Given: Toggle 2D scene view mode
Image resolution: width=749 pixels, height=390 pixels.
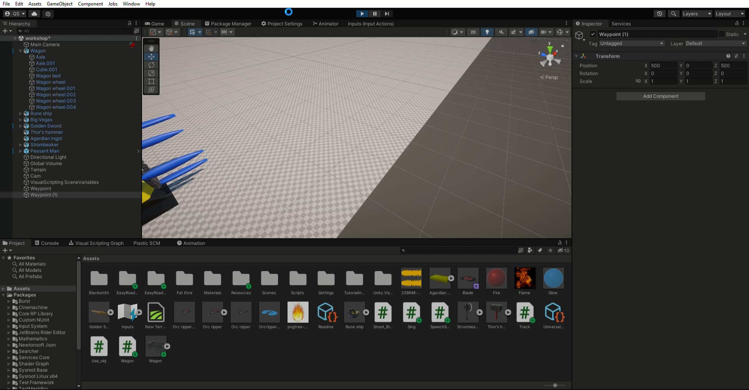Looking at the screenshot, I should pyautogui.click(x=473, y=32).
